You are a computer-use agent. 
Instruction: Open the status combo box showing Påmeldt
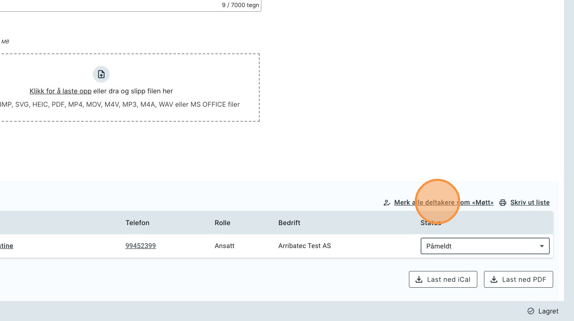coord(479,246)
